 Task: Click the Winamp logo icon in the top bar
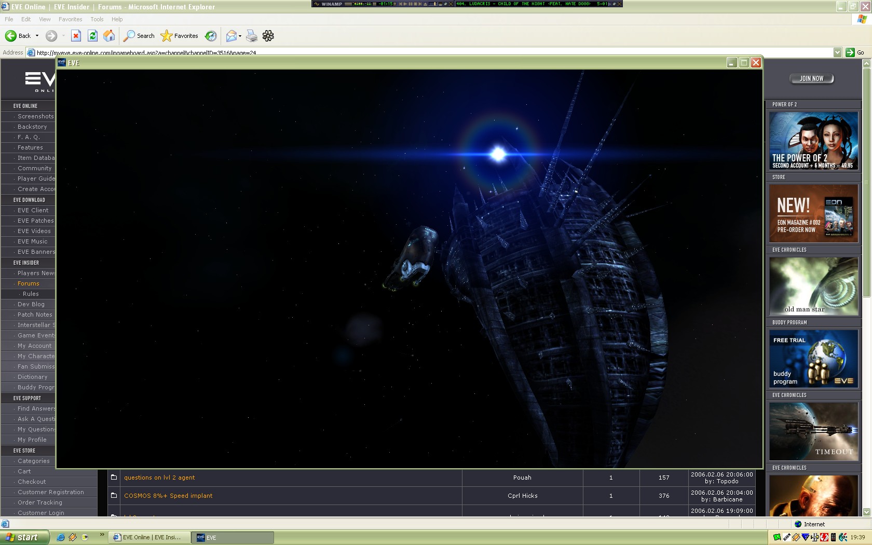coord(317,4)
